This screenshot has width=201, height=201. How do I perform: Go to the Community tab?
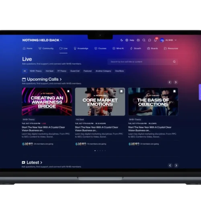tap(46, 48)
